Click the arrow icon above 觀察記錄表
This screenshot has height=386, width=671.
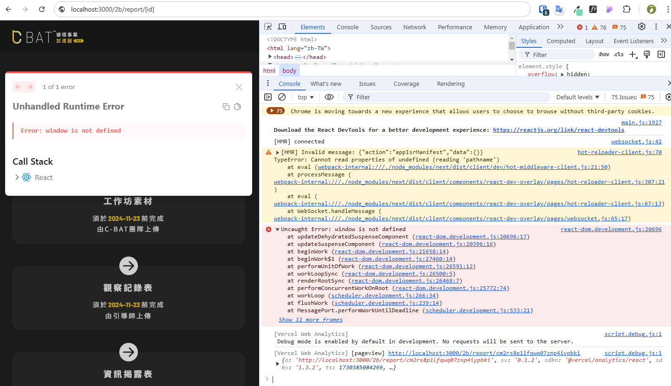tap(129, 266)
